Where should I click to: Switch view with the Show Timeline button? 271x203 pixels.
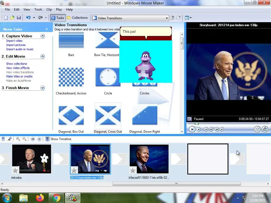58,139
